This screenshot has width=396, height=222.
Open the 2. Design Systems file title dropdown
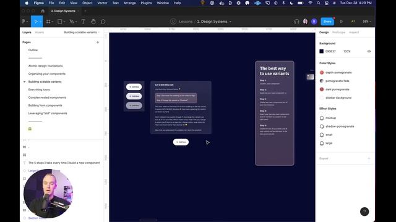coord(230,22)
